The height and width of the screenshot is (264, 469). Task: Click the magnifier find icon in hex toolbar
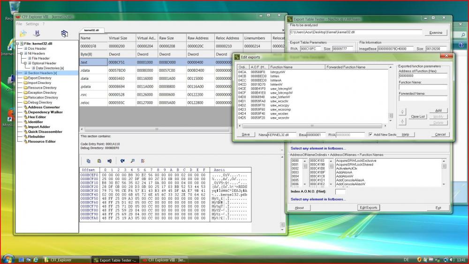(133, 161)
